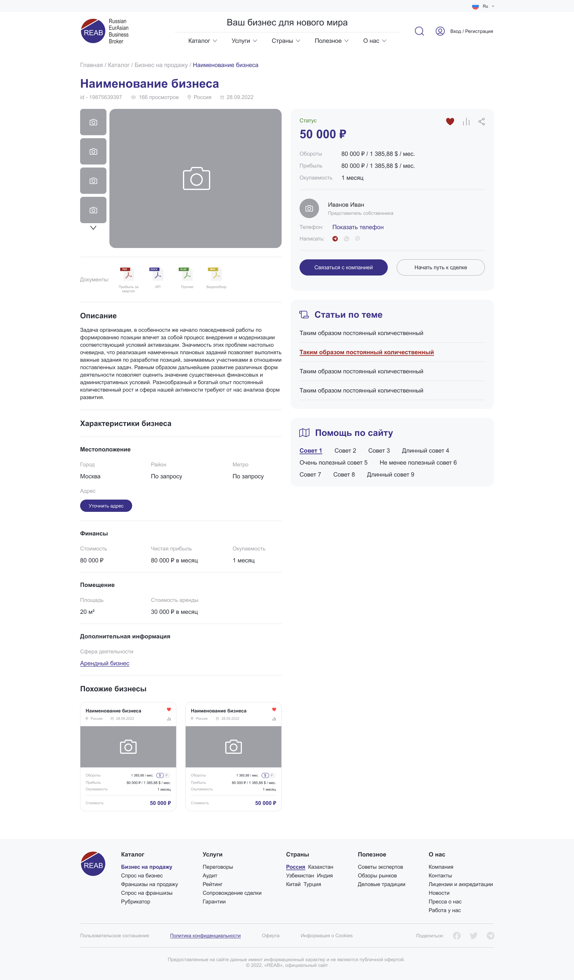
Task: Toggle currency switch on first similar business card
Action: pyautogui.click(x=163, y=775)
